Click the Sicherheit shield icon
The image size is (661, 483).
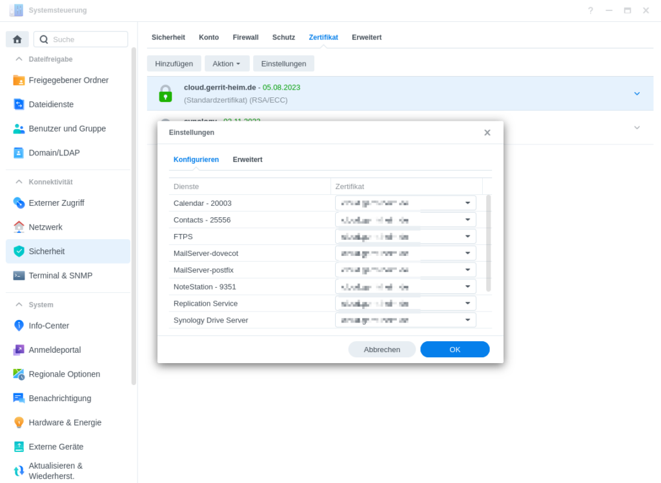coord(19,251)
